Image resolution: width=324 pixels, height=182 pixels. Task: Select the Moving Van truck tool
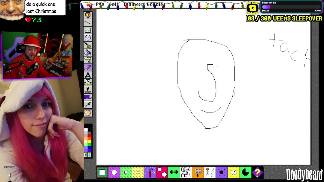[88, 97]
